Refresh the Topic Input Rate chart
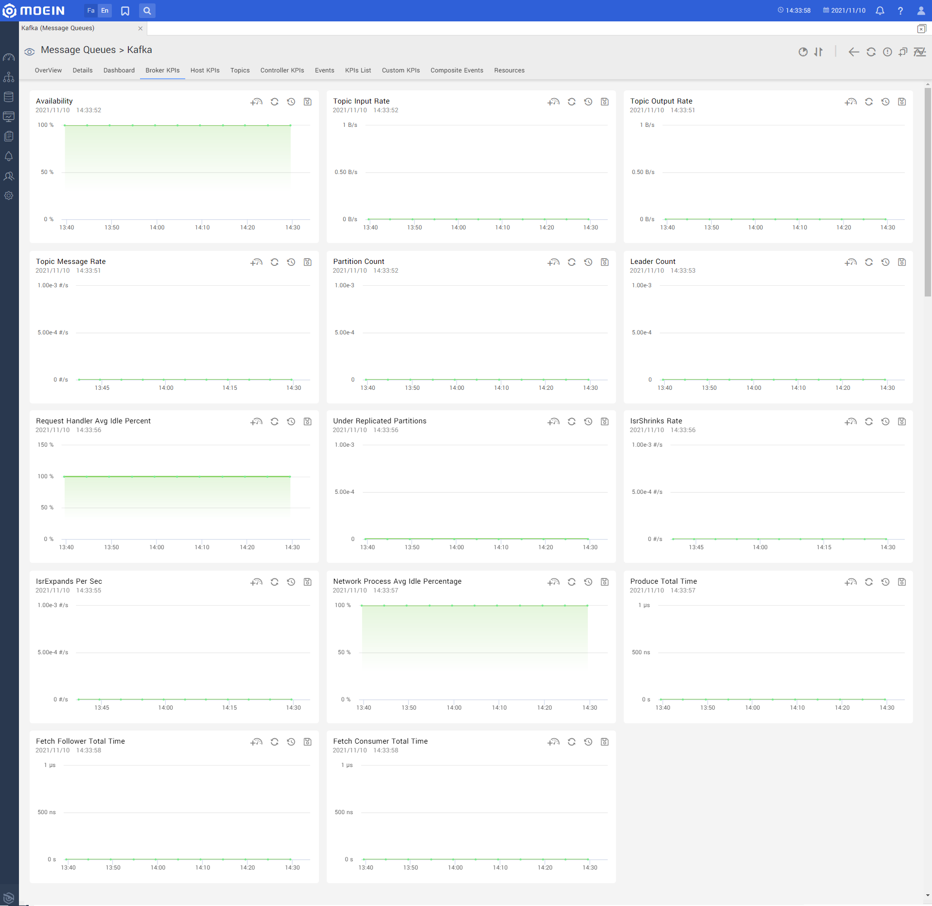932x906 pixels. click(572, 102)
